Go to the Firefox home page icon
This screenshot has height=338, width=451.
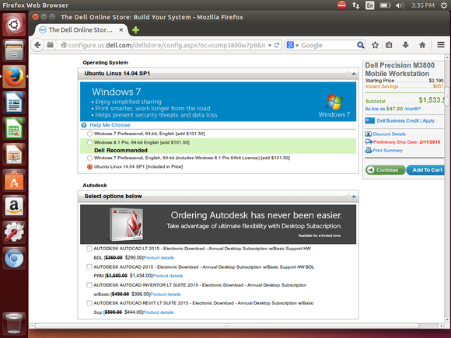coord(422,45)
